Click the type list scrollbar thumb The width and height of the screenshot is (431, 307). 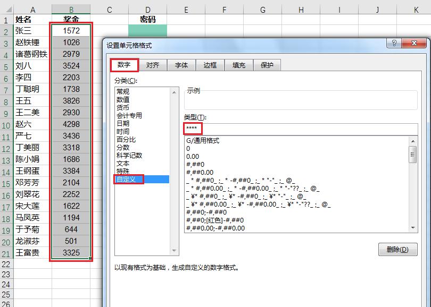point(412,155)
